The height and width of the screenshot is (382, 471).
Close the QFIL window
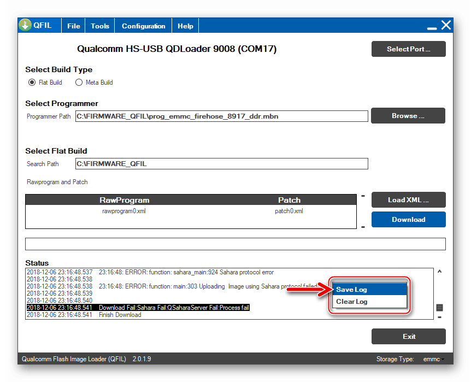[x=446, y=25]
